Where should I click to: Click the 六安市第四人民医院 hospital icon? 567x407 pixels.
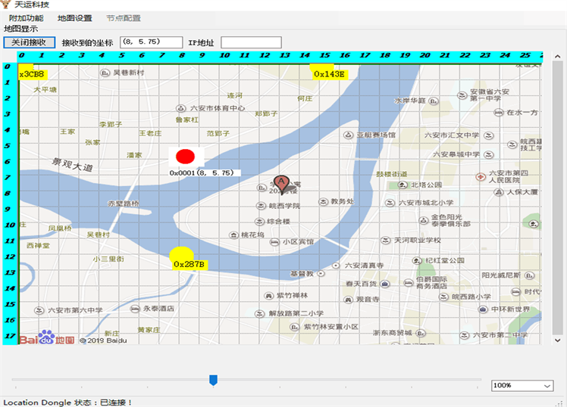(480, 176)
